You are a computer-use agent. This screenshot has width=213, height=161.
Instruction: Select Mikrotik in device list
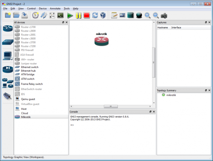pyautogui.click(x=41, y=117)
